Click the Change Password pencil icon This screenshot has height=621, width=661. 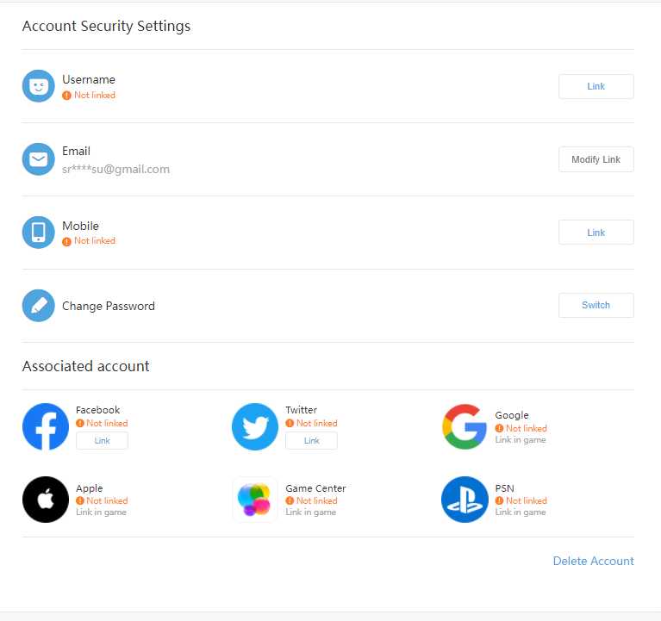(x=38, y=306)
